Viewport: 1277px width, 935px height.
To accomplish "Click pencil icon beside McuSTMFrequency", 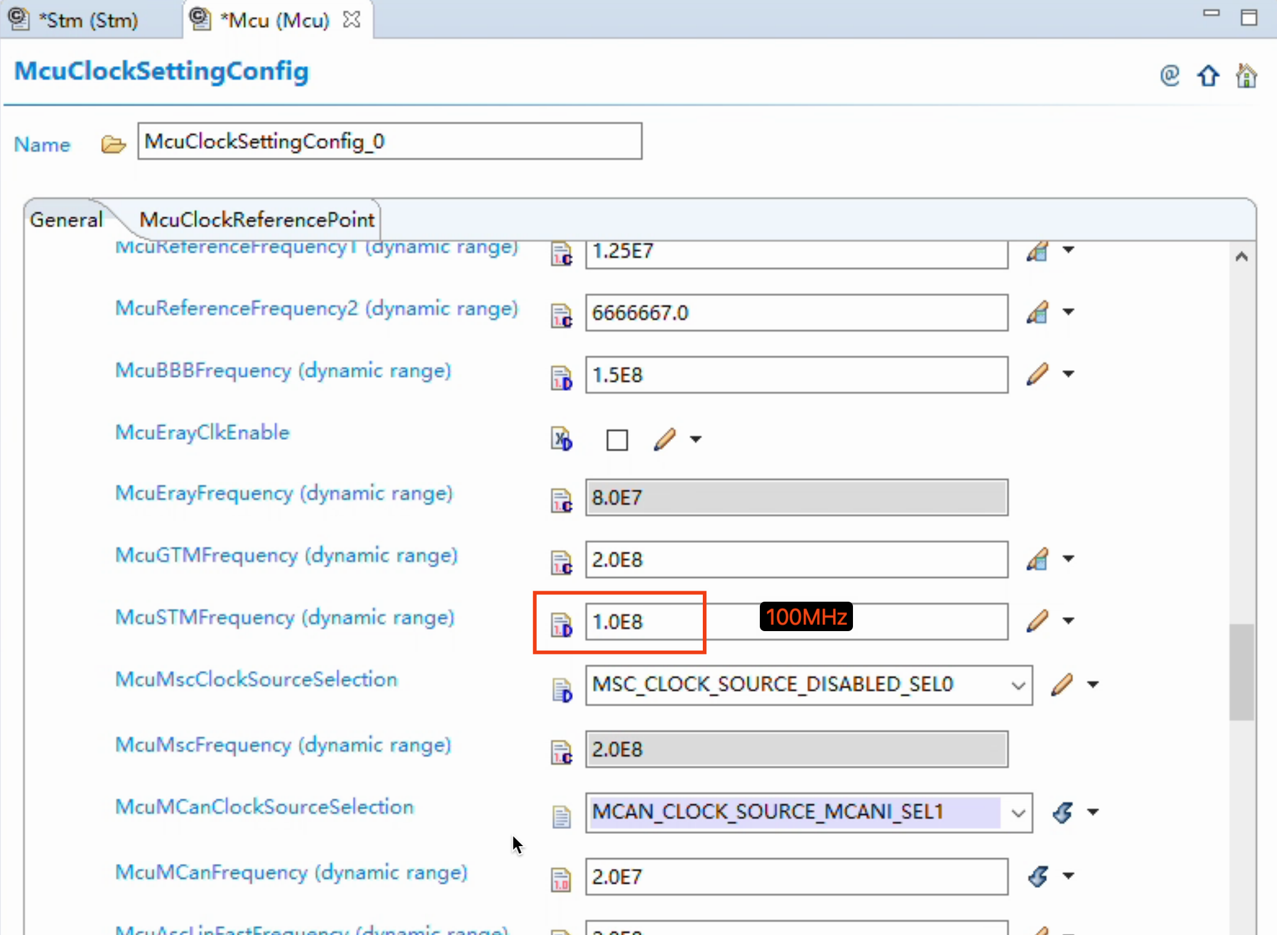I will pos(1037,621).
